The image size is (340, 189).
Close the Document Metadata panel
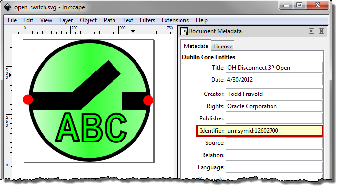pyautogui.click(x=321, y=31)
